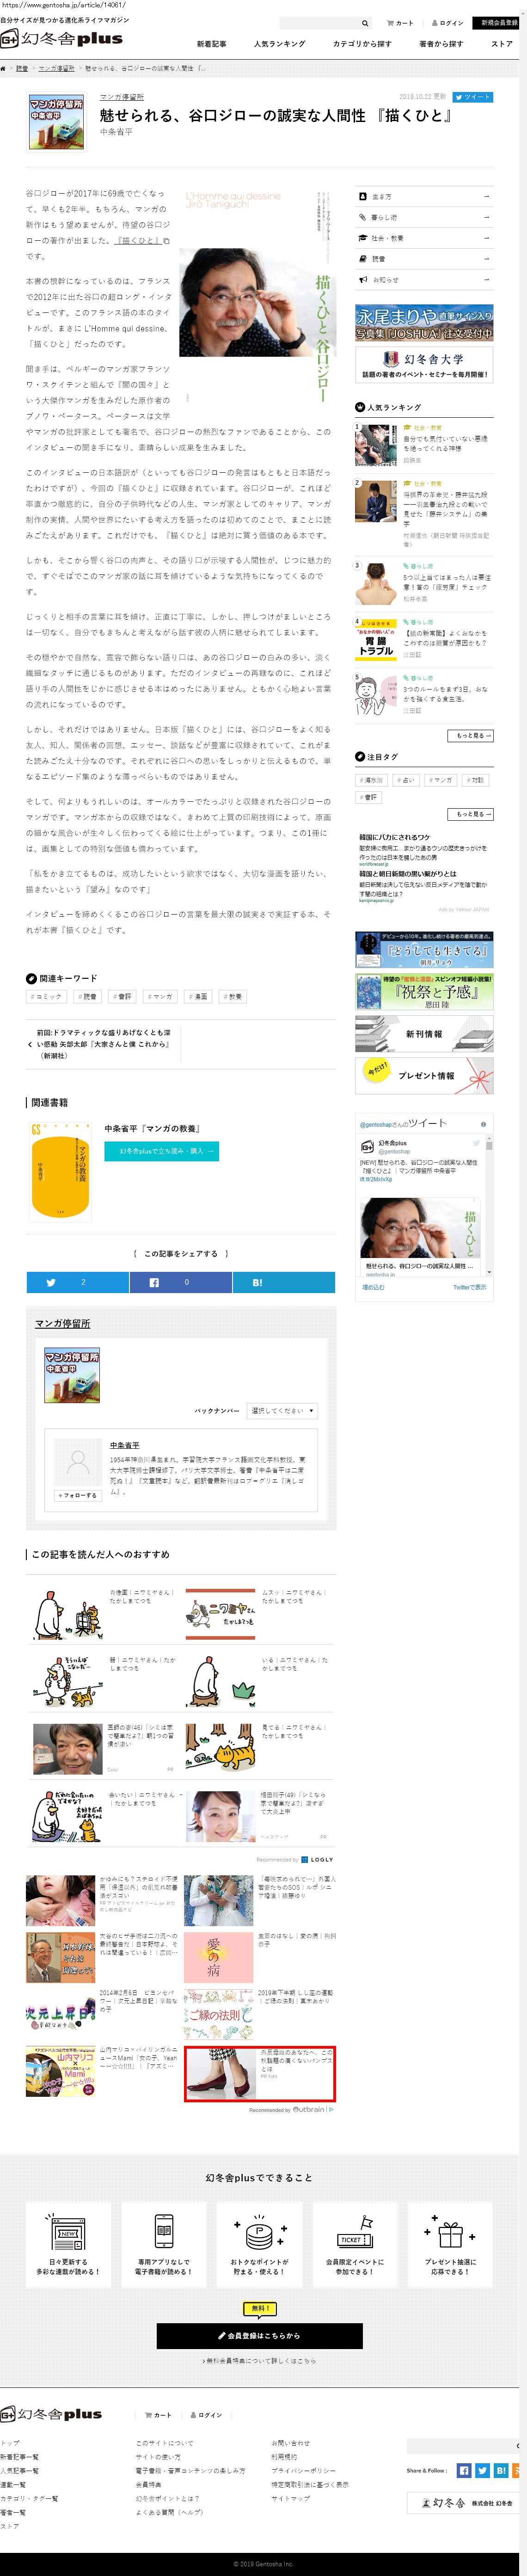Open the 生き方 category row in sidebar
The height and width of the screenshot is (2576, 527).
tap(424, 197)
